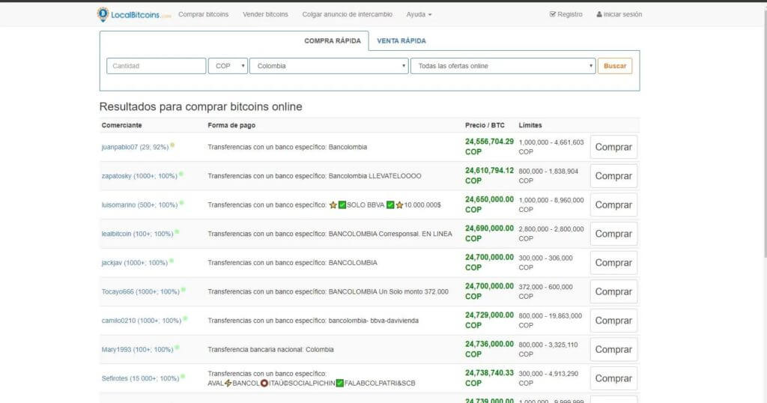Screen dimensions: 767x403
Task: Click the LocalBitcoins logo
Action: coord(134,15)
